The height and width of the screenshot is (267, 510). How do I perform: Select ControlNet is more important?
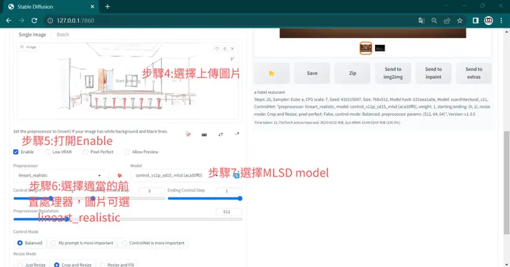point(153,243)
